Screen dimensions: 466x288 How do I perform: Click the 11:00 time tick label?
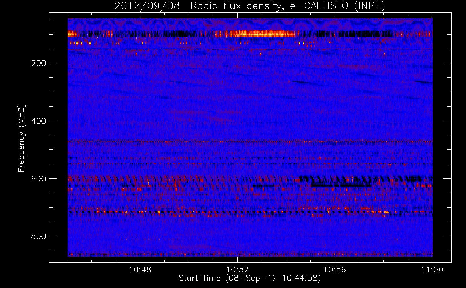coord(432,270)
